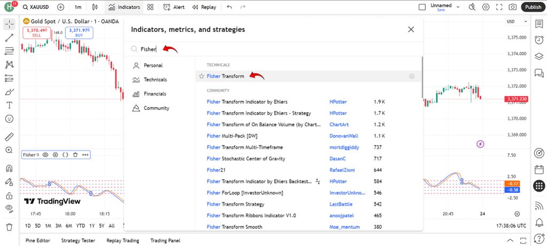Click the Fisher search input field

coord(272,50)
